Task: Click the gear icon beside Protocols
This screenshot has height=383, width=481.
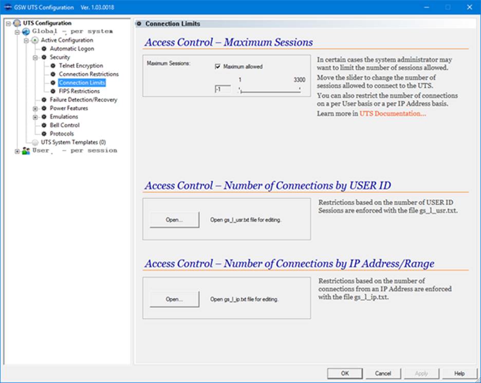Action: [44, 133]
